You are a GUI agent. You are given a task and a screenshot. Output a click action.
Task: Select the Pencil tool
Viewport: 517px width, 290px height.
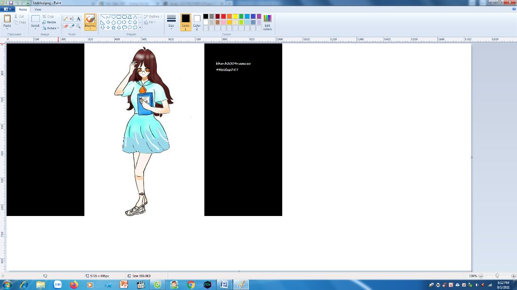(x=66, y=19)
